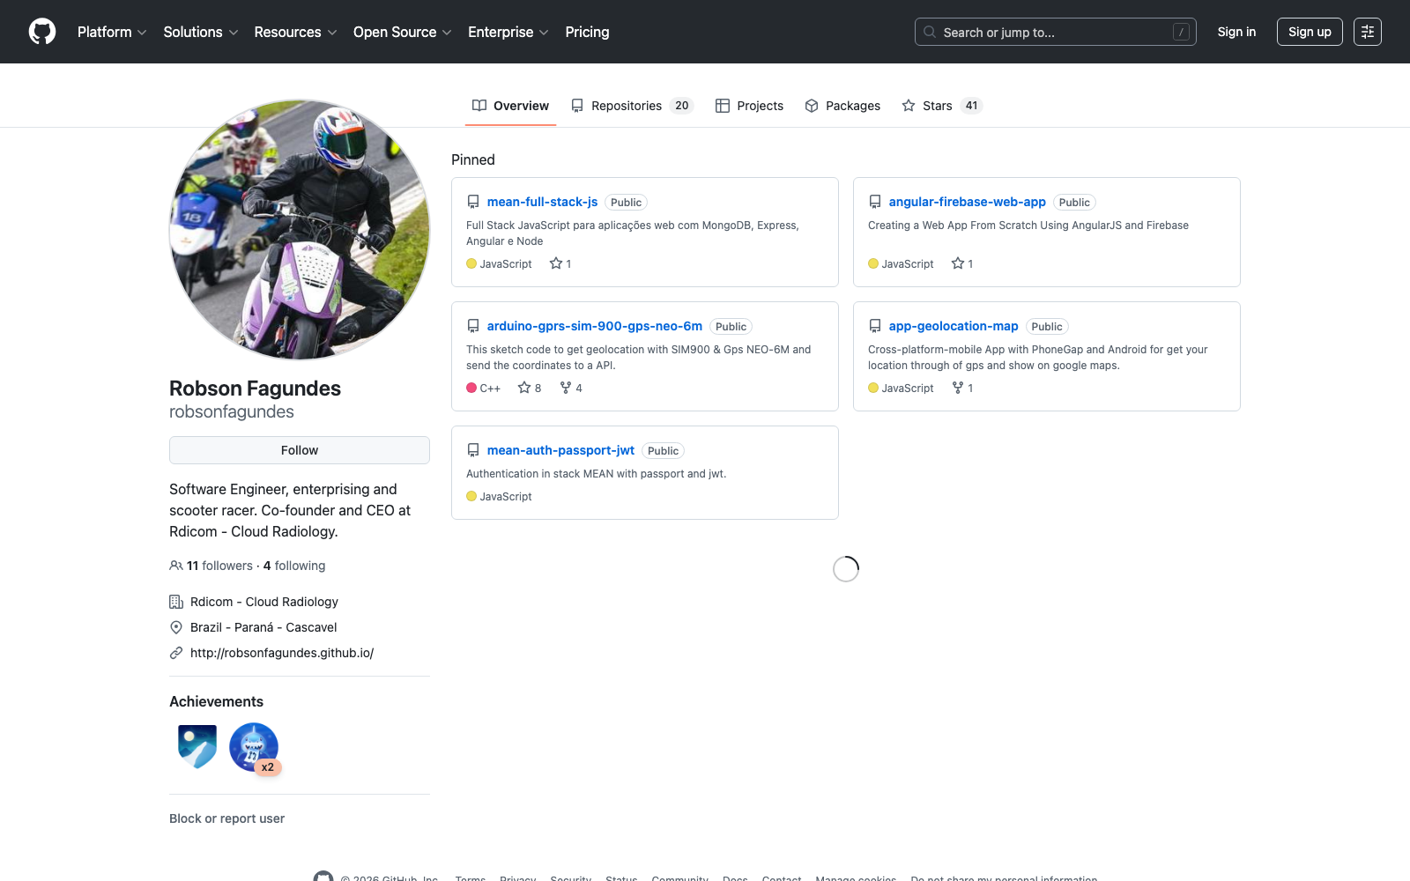Click Robson Fagundes profile avatar

300,229
